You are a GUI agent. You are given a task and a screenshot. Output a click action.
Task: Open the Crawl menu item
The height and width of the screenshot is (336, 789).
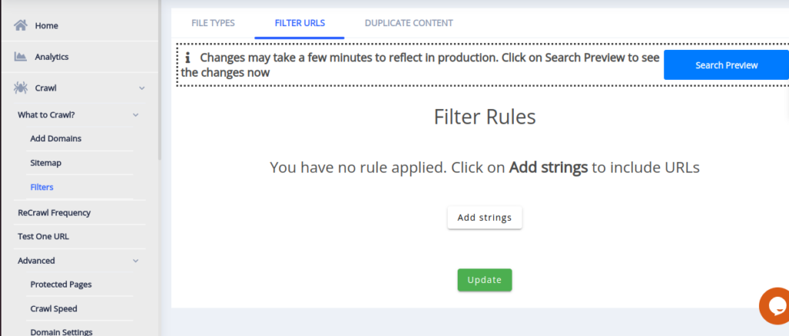45,88
